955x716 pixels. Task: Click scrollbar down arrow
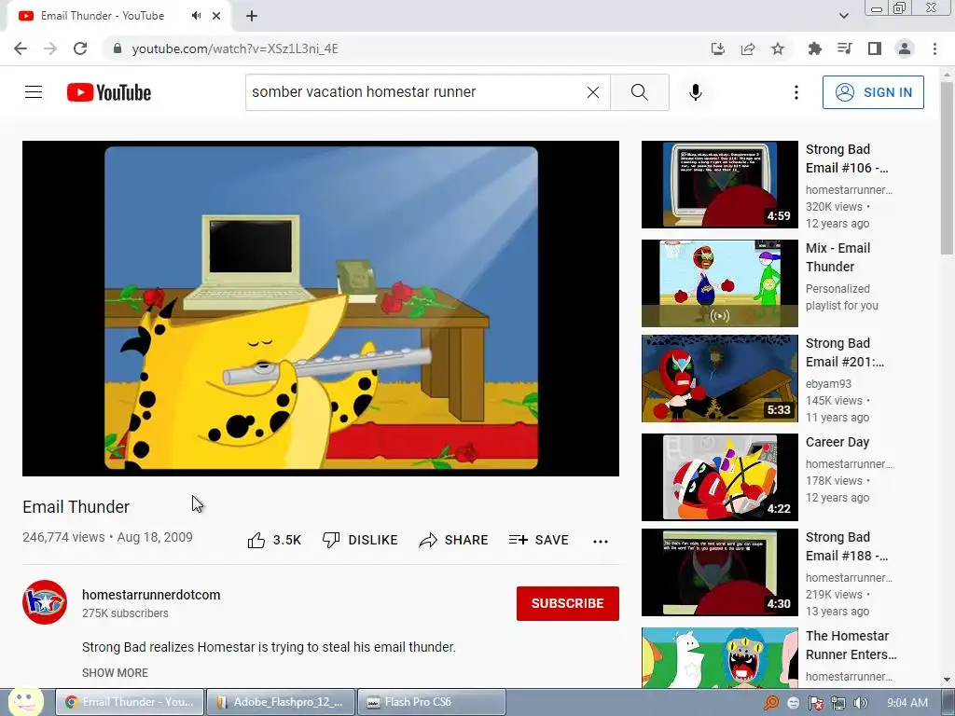point(947,680)
